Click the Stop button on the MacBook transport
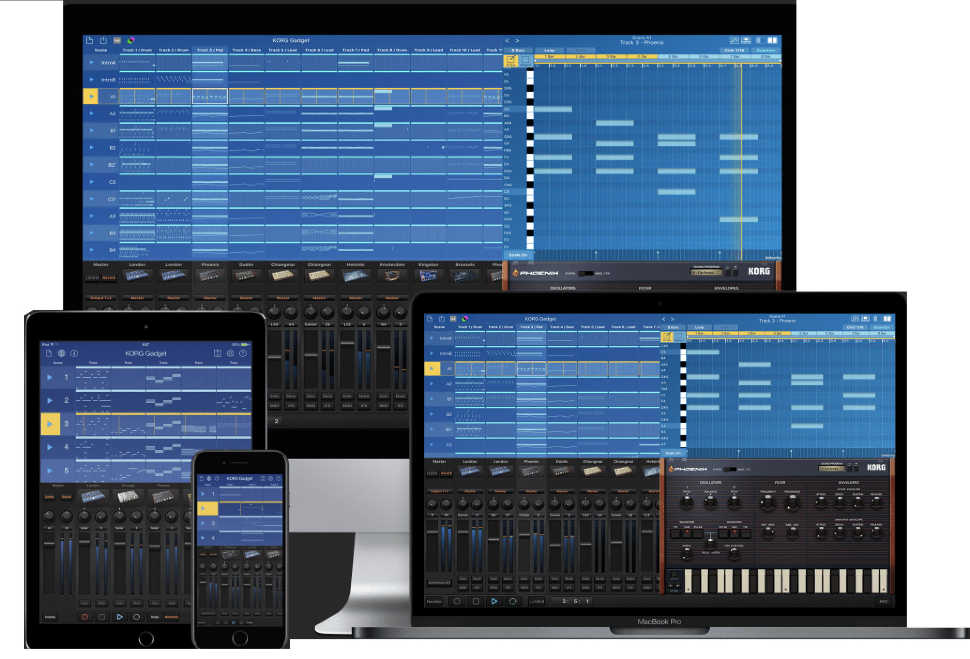 (x=475, y=601)
